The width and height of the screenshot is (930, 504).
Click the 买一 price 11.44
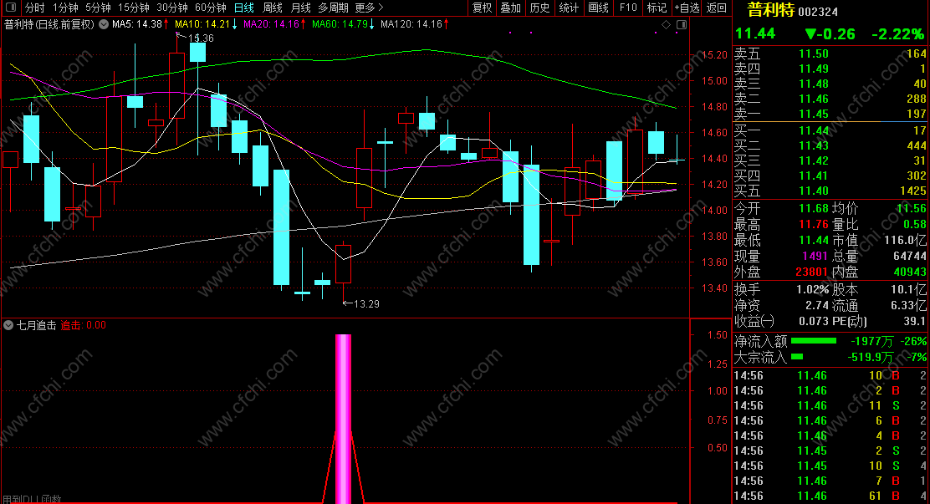813,130
